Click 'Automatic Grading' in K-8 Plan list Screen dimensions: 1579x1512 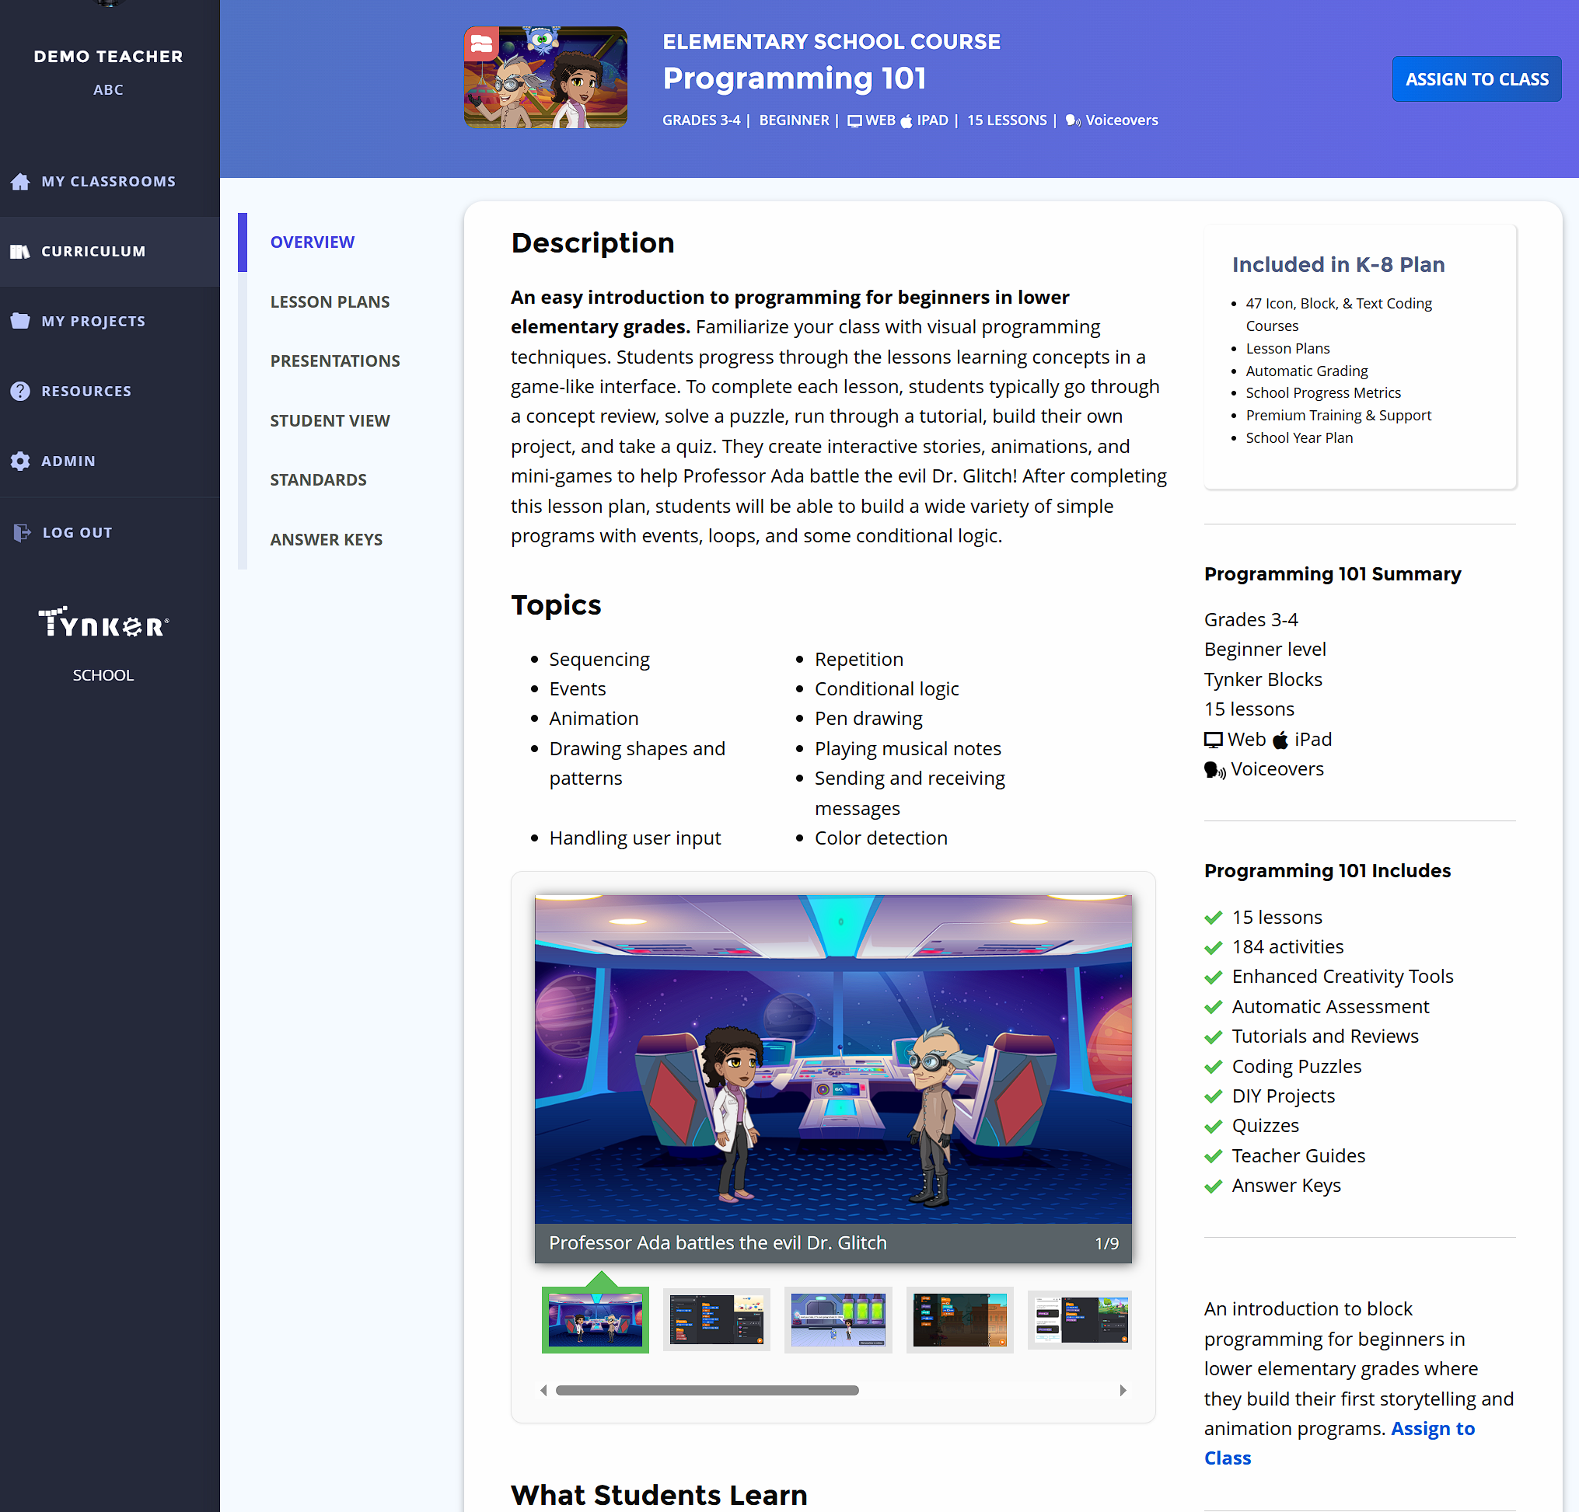(1307, 371)
